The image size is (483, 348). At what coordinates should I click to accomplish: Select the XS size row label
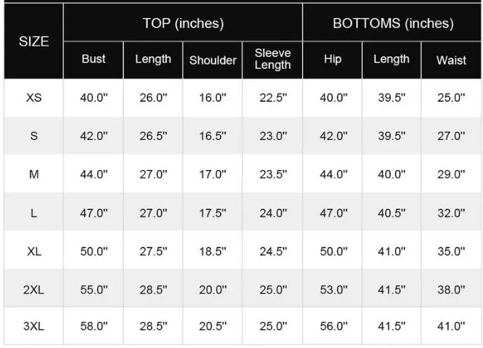click(34, 98)
